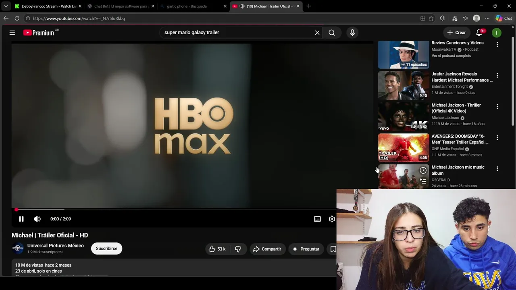
Task: Go to YouTube Premium home logo
Action: click(38, 33)
